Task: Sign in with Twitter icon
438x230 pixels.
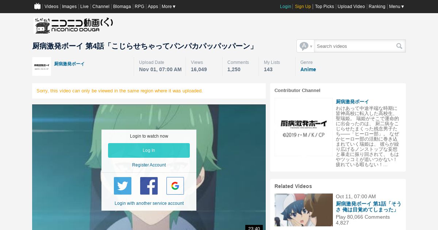Action: [123, 186]
